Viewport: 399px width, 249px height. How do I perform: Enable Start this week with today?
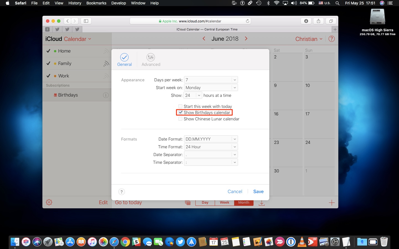pyautogui.click(x=180, y=106)
